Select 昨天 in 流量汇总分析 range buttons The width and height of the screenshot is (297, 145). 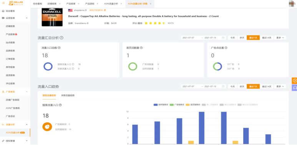tap(242, 38)
